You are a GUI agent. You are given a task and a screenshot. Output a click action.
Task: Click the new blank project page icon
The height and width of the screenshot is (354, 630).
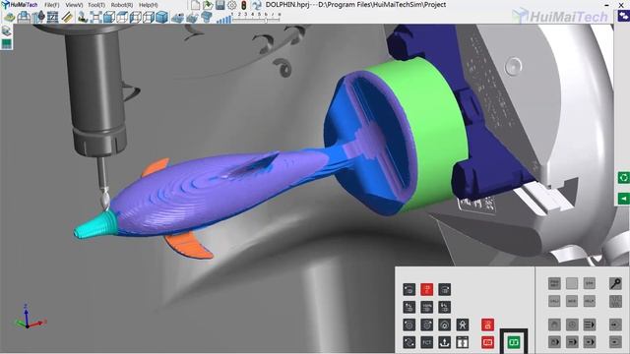[x=195, y=5]
